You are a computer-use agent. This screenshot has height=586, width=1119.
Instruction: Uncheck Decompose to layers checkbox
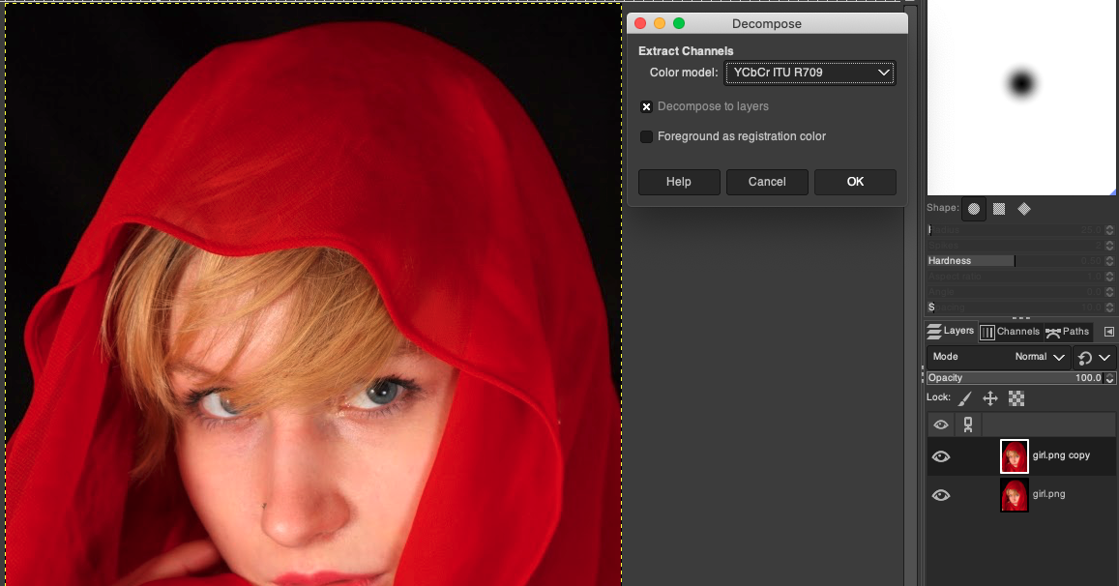(x=647, y=106)
